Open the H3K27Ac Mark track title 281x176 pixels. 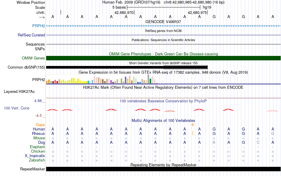click(x=163, y=88)
